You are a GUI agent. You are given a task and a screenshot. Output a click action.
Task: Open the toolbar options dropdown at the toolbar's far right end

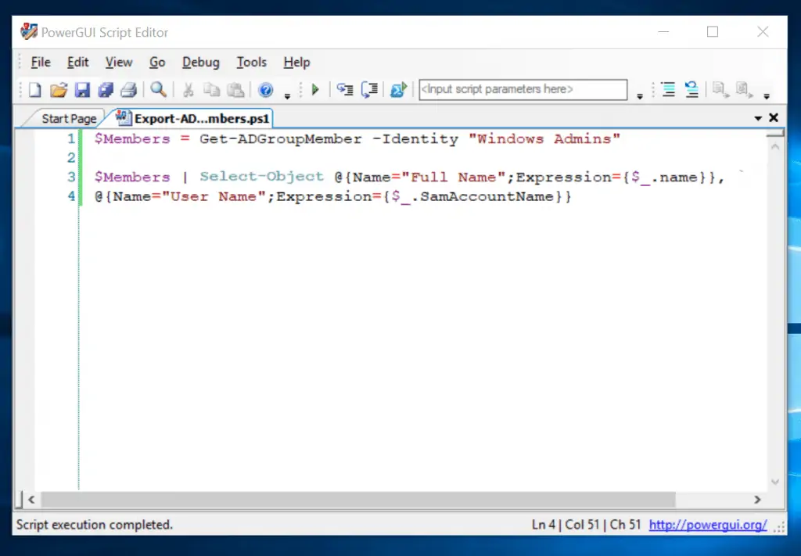tap(767, 95)
